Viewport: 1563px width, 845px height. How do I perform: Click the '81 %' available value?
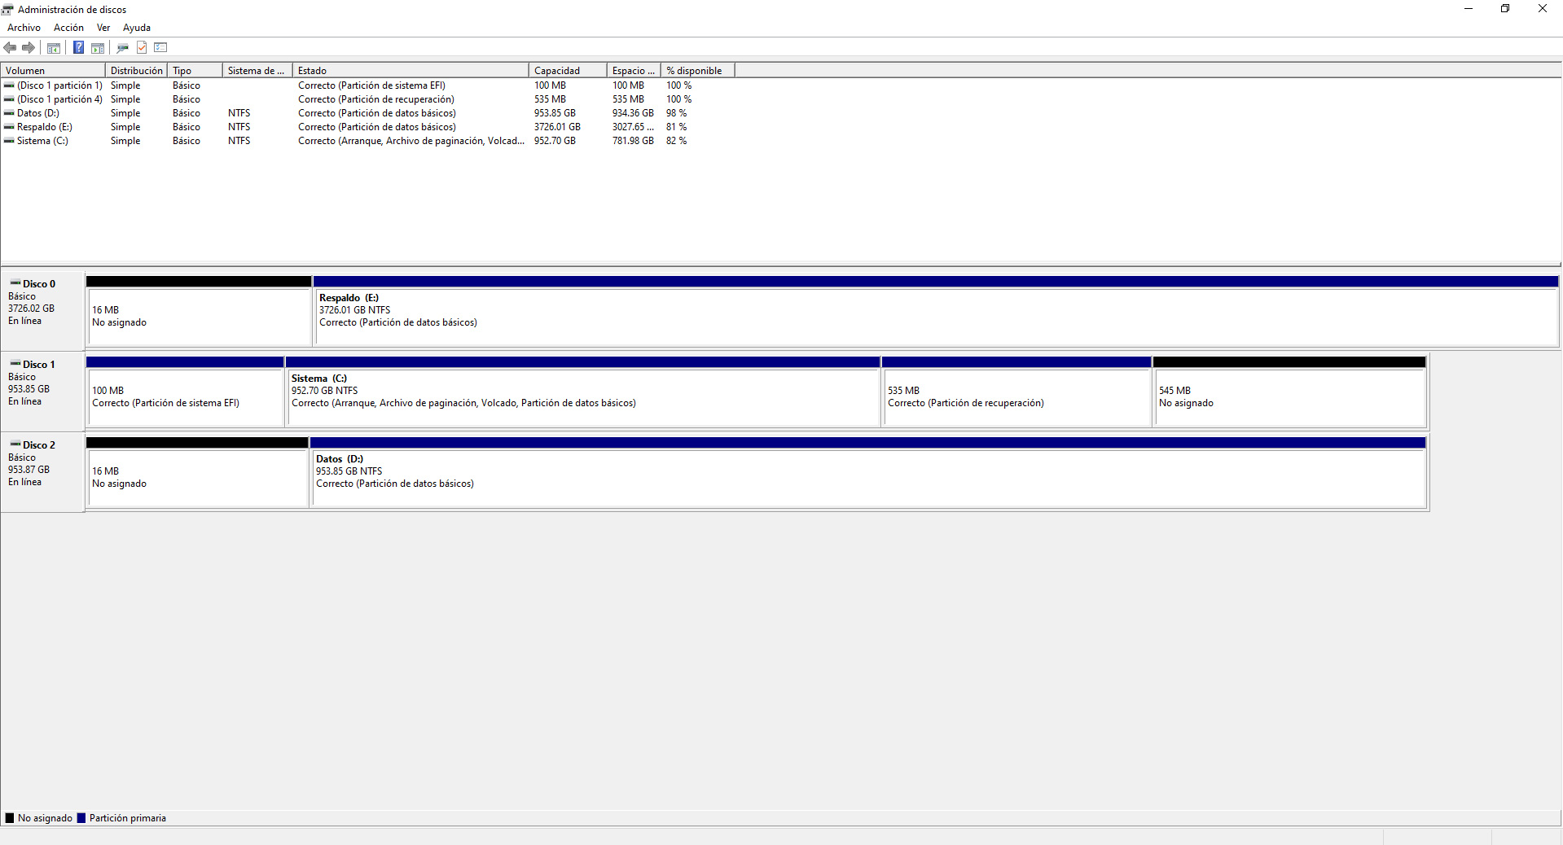pyautogui.click(x=676, y=127)
